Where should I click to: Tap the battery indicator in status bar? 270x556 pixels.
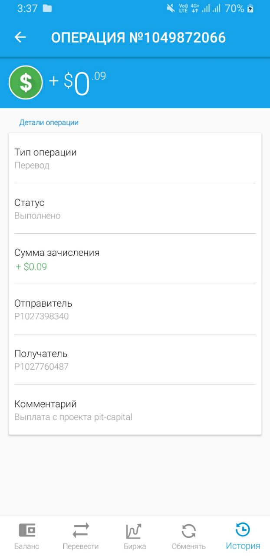250,8
